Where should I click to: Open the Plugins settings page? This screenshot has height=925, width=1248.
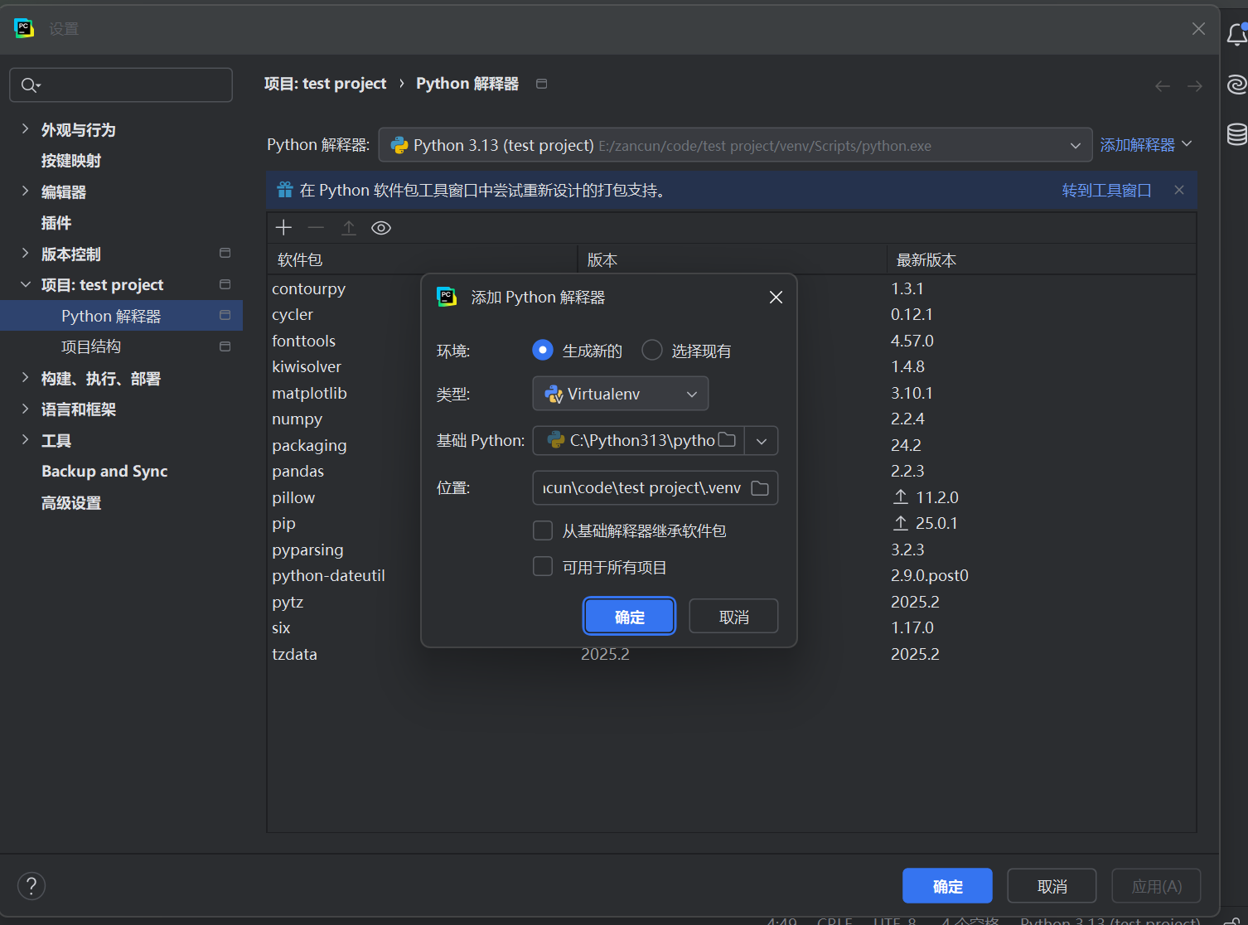click(56, 223)
